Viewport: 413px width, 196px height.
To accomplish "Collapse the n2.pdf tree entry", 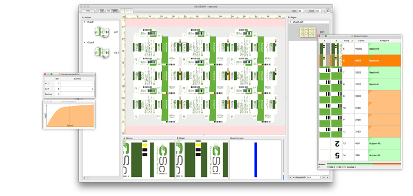I will [85, 42].
